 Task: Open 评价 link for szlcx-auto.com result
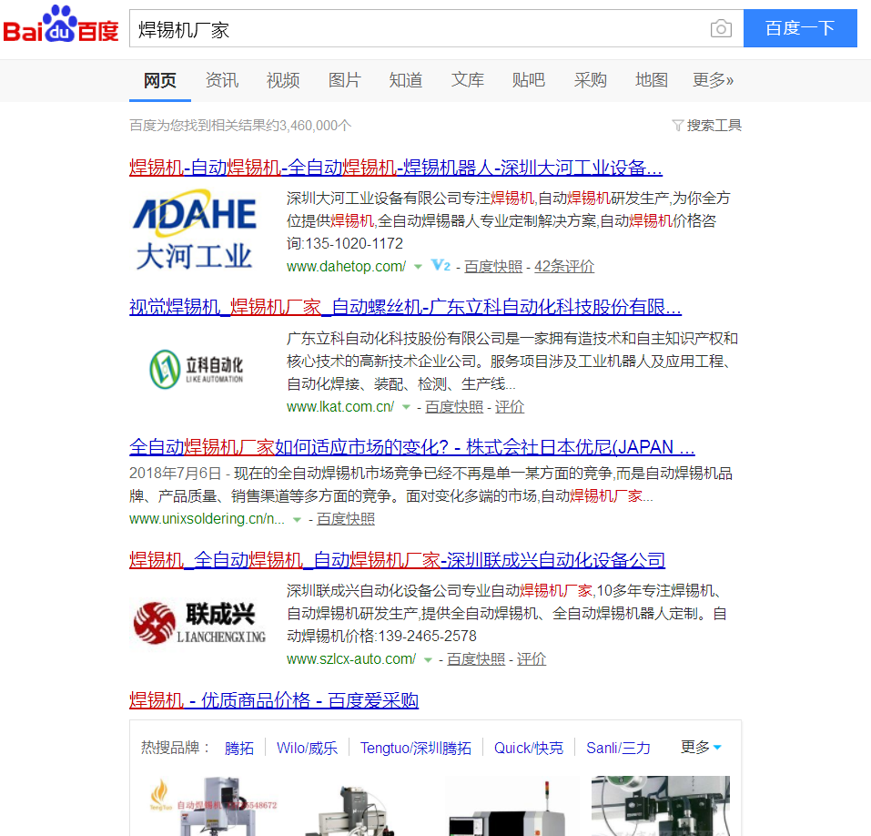click(532, 658)
